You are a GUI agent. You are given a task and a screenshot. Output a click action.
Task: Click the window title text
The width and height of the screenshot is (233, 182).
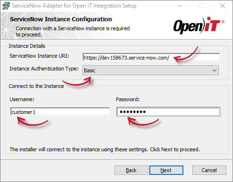coord(74,6)
